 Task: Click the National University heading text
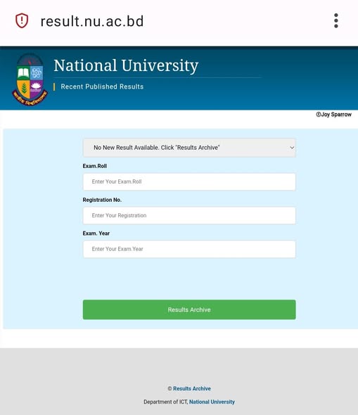pos(126,65)
